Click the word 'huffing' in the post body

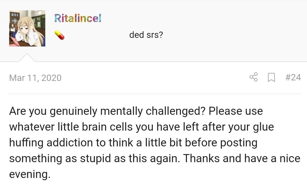[26, 143]
